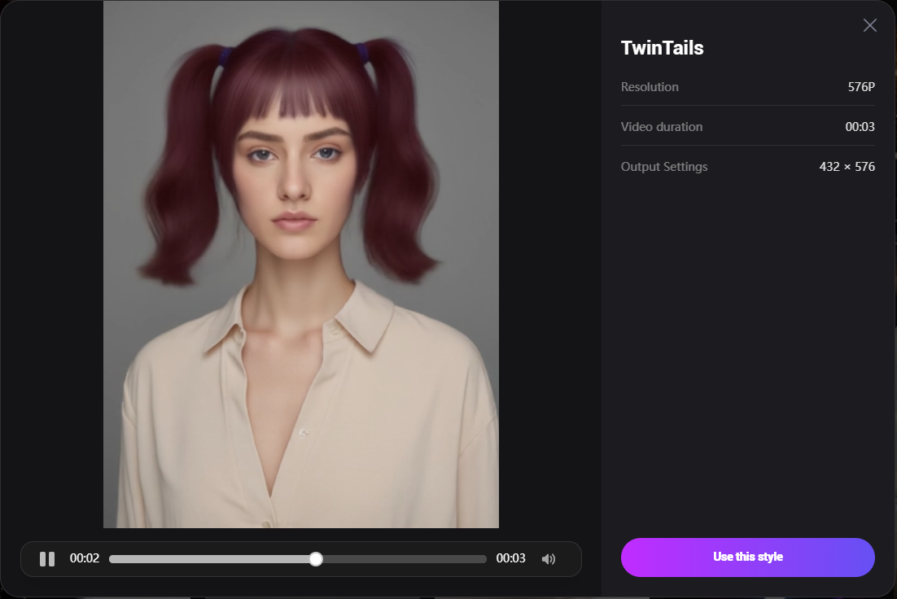Pause the video playback
897x599 pixels.
coord(47,559)
